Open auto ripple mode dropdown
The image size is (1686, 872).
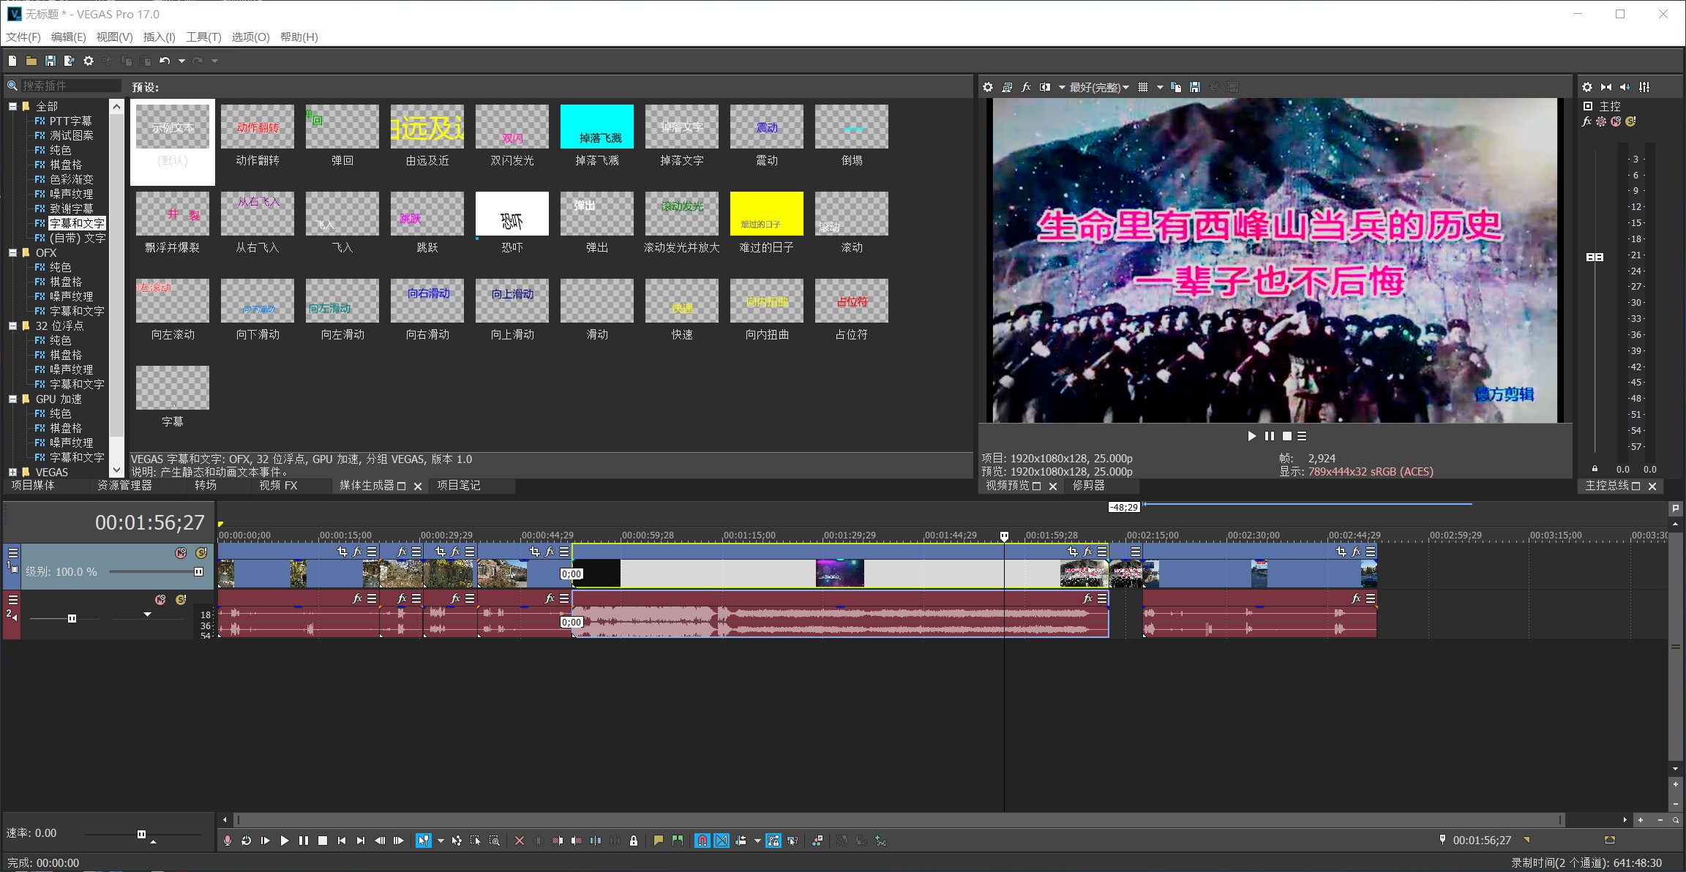point(757,841)
